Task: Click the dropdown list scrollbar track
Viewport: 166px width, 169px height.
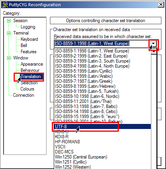Action: (x=154, y=112)
